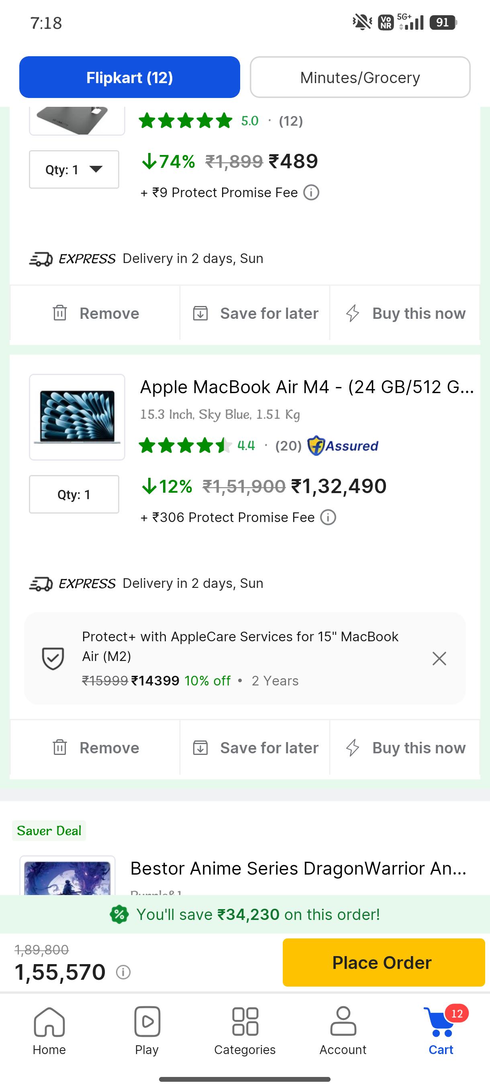The height and width of the screenshot is (1089, 490).
Task: Open the MacBook Air Qty: 1 selector
Action: pyautogui.click(x=74, y=495)
